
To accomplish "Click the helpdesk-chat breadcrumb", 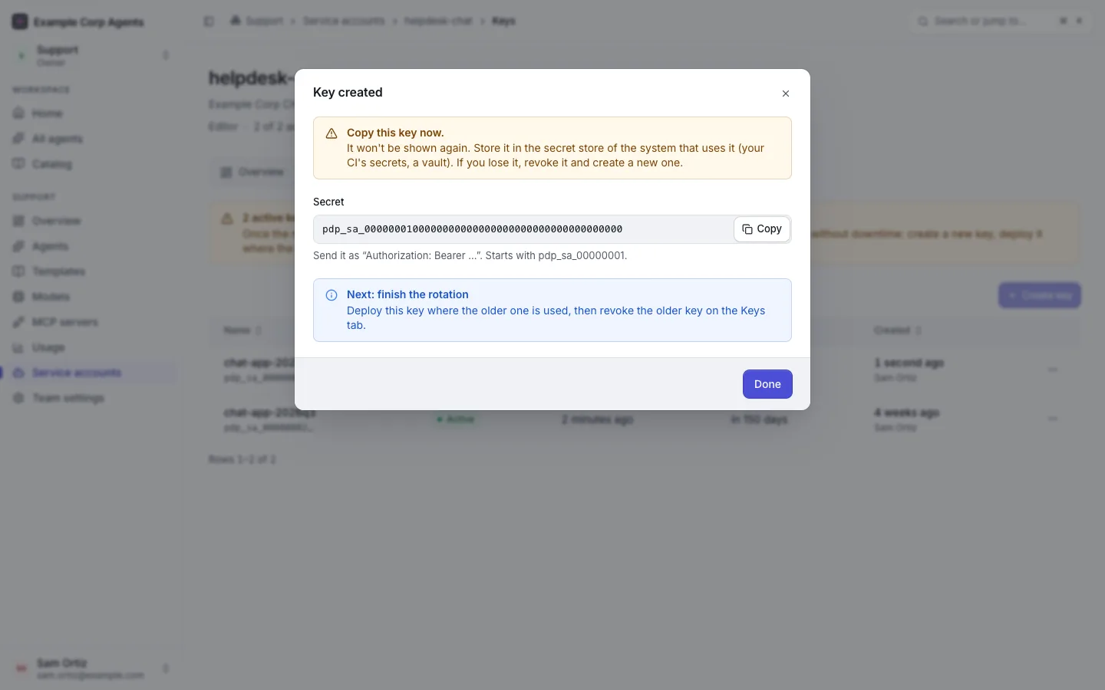I will coord(438,21).
